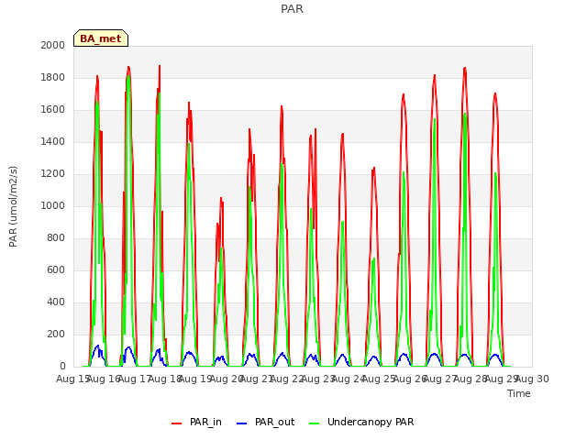Click the 1800 y-axis tick label

pos(53,77)
